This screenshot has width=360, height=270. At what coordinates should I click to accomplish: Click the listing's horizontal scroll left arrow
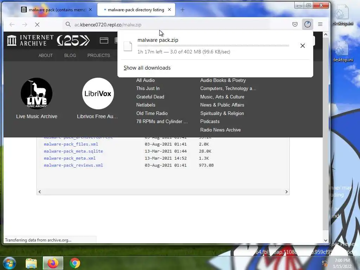(40, 192)
